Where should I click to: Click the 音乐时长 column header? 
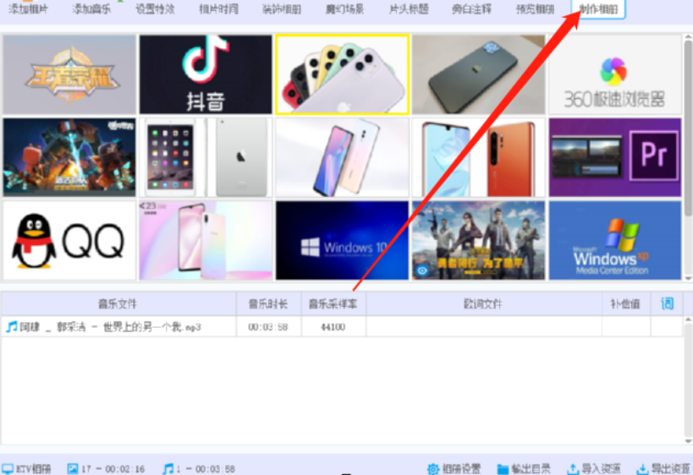(x=268, y=303)
